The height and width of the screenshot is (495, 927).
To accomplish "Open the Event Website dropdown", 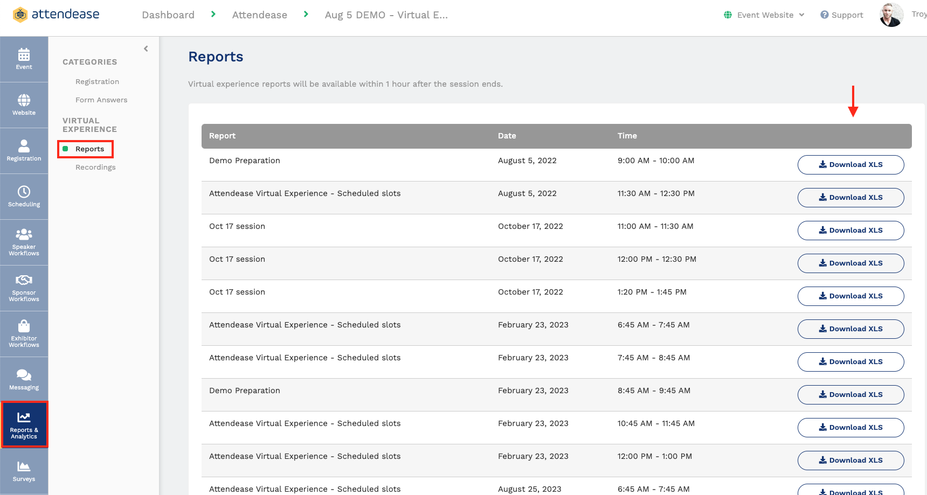I will pyautogui.click(x=763, y=15).
